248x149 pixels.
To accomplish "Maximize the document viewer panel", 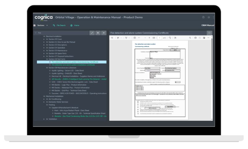I will (209, 33).
